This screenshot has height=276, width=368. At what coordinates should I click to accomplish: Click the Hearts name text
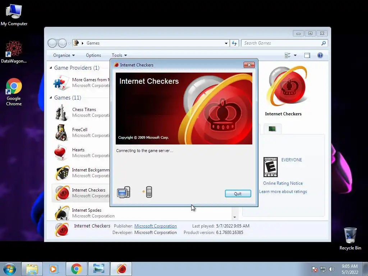[x=78, y=150]
